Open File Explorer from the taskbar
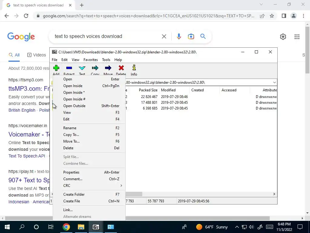 (x=81, y=227)
